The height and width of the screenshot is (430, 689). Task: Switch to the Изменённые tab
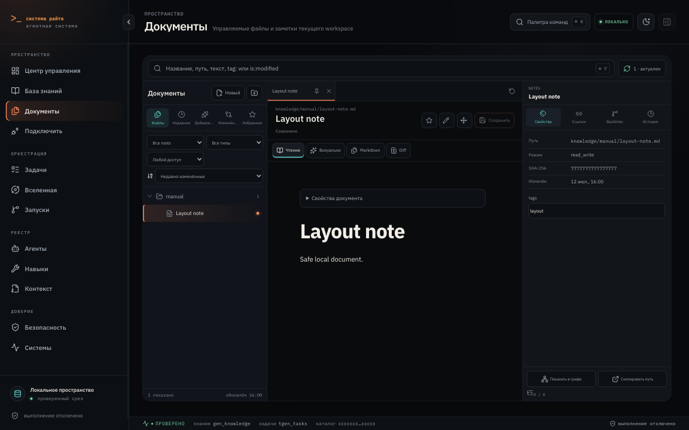(x=228, y=118)
